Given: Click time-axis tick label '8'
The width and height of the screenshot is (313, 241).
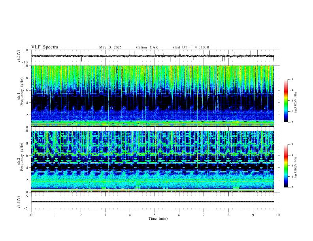Looking at the screenshot, I should point(228,215).
